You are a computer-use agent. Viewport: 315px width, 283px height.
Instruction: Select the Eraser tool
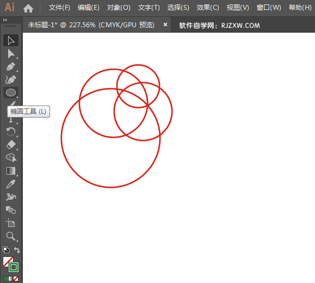(x=11, y=145)
